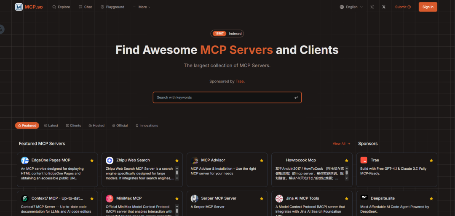Expand the More menu dropdown
This screenshot has width=455, height=216.
pyautogui.click(x=142, y=7)
